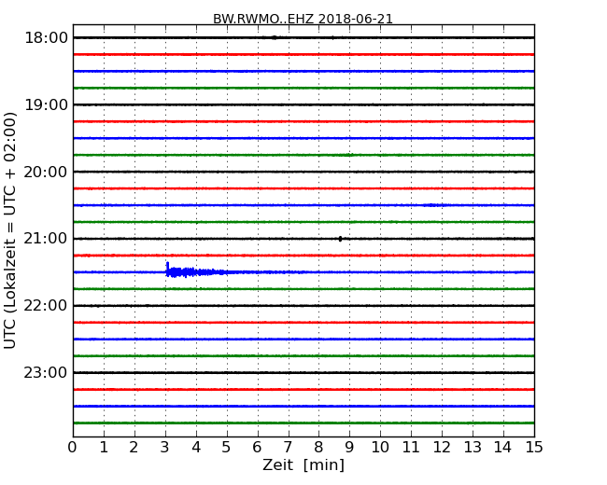Click the "23:00" y-axis time label
607x485 pixels.
pos(46,373)
